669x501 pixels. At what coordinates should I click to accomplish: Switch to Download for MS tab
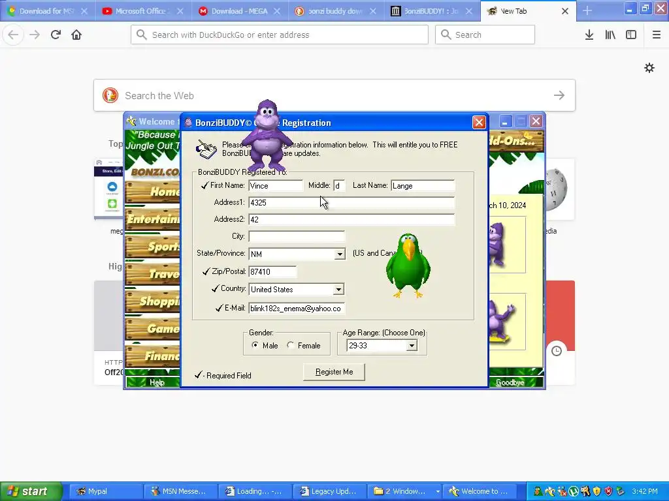tap(46, 11)
